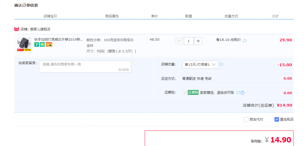Screen dimensions: 306x146
Task: Click the orange credit card payment badge
Action: (x=49, y=44)
